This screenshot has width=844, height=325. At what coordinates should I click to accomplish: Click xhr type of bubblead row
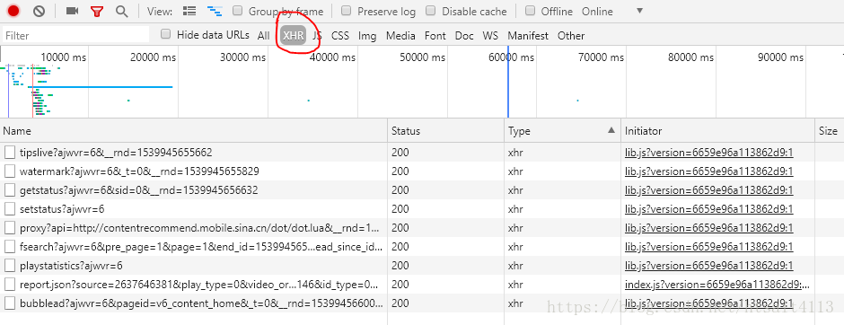pos(515,303)
